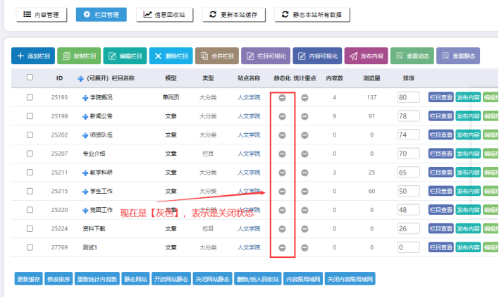Click the 关闭网站静态 button at bottom
The width and height of the screenshot is (499, 298).
213,279
